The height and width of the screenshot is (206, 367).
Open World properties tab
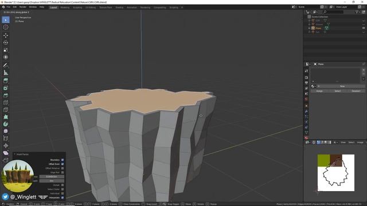tap(306, 99)
